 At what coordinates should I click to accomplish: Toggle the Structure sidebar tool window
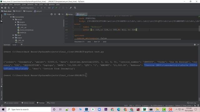pyautogui.click(x=2, y=95)
